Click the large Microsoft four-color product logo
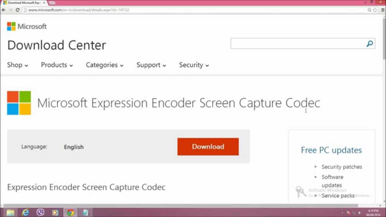Image resolution: width=386 pixels, height=217 pixels. click(x=19, y=103)
